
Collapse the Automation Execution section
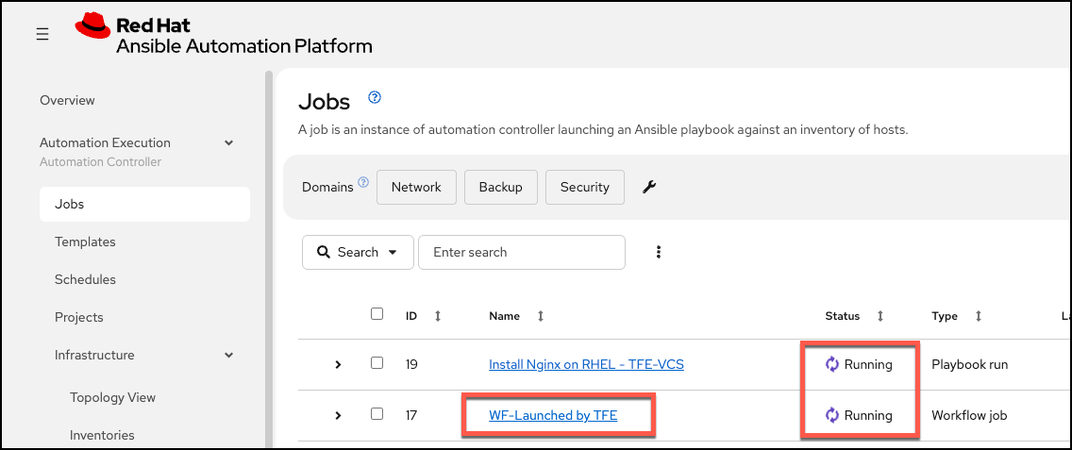[229, 143]
